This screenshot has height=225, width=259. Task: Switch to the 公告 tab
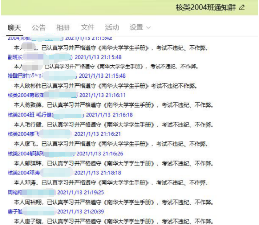click(39, 28)
